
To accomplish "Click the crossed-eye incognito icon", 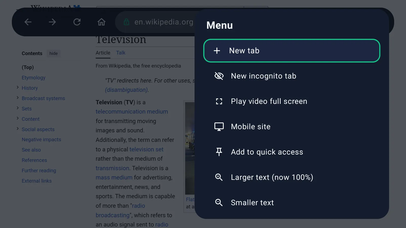I will click(x=219, y=76).
